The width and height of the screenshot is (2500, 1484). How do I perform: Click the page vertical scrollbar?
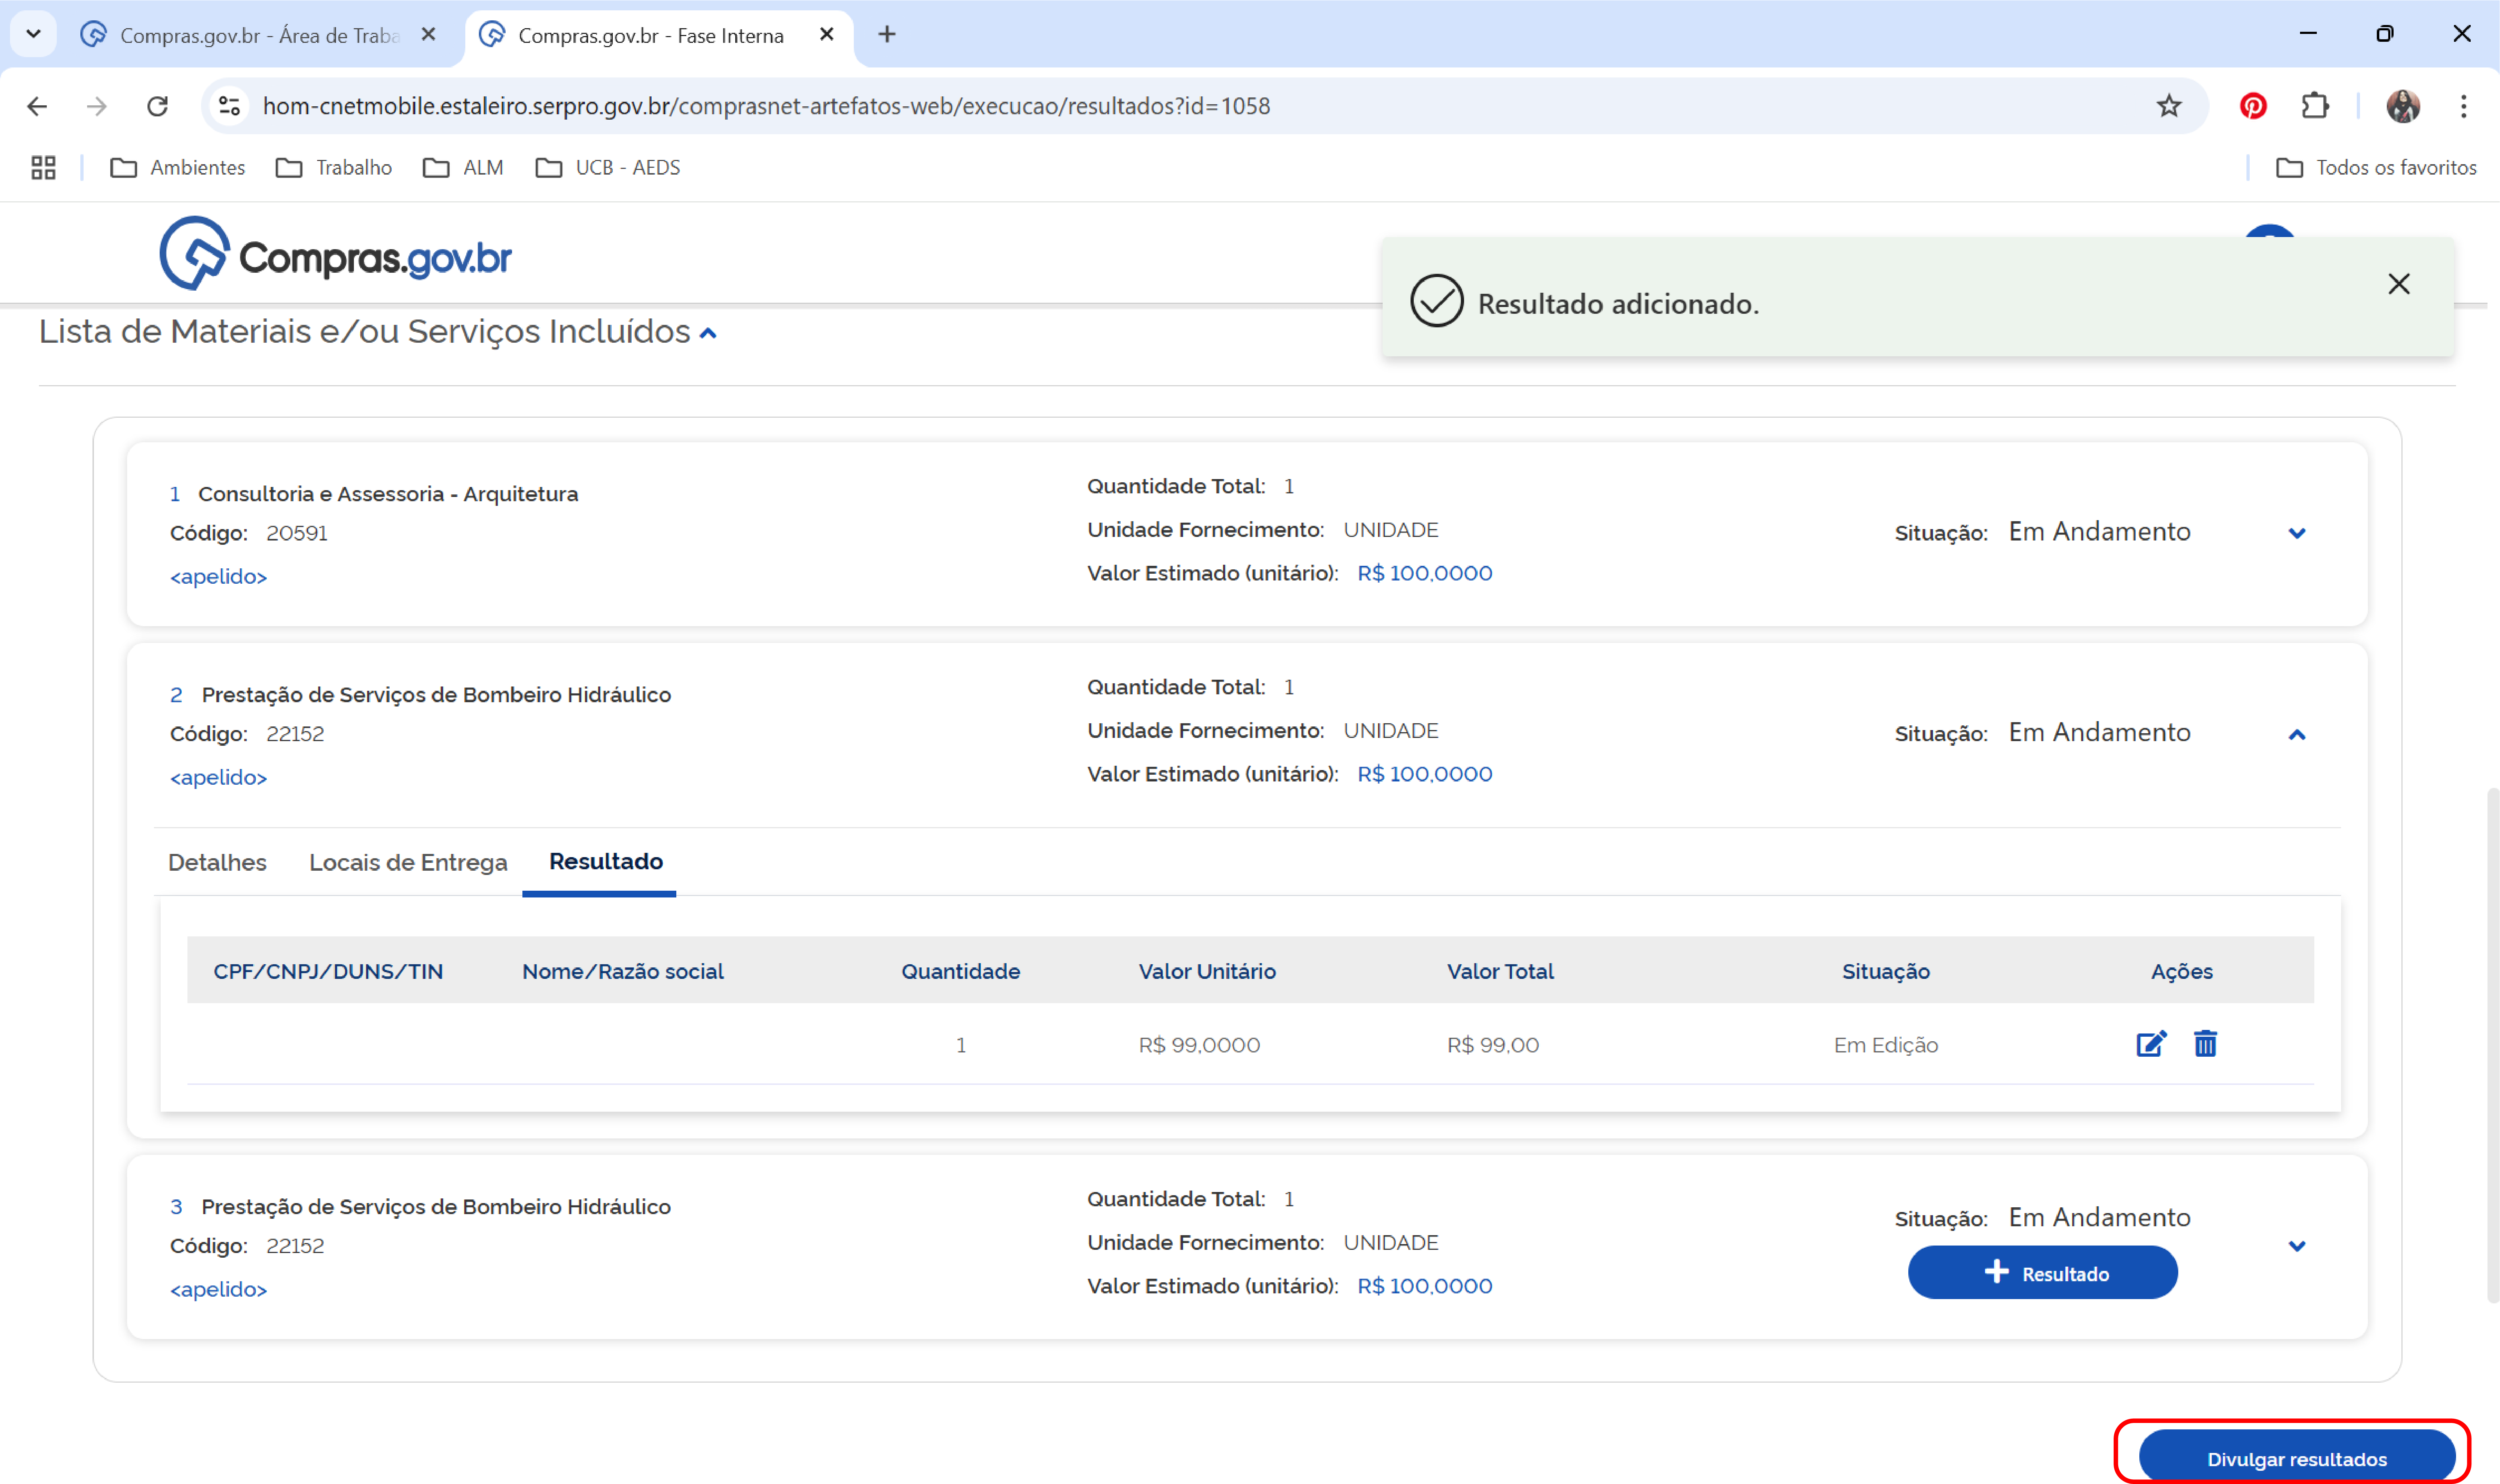[x=2492, y=1045]
